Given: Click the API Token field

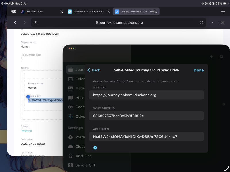Looking at the screenshot, I should click(146, 136).
